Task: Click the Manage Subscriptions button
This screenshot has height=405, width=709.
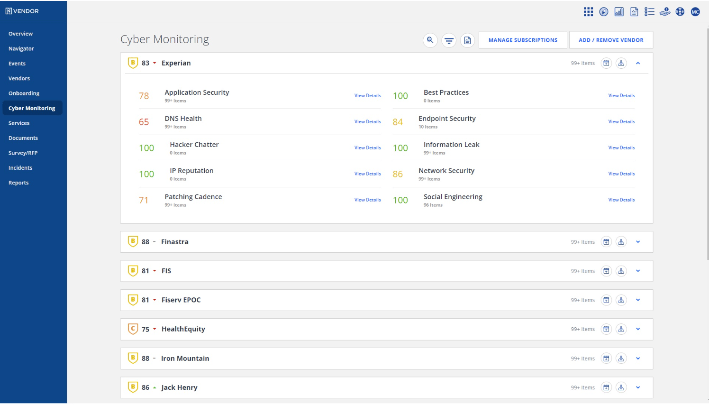Action: point(523,40)
